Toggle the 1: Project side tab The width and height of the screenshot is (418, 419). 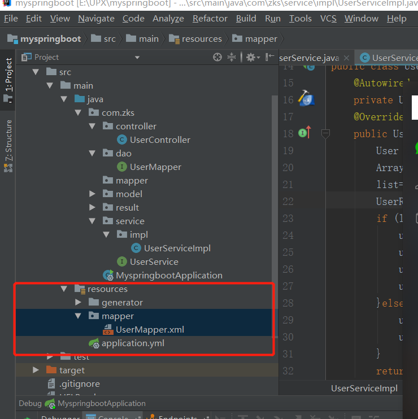[8, 80]
